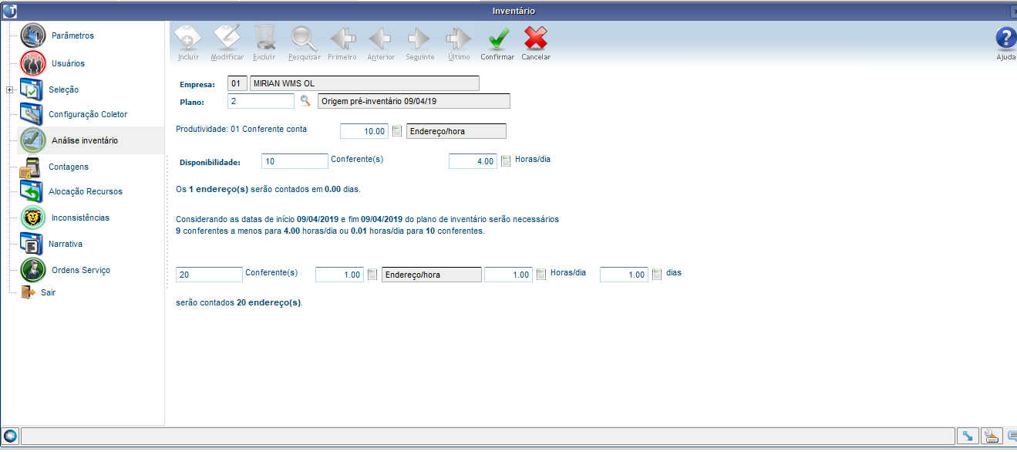
Task: Click the Pesquisar magnifier toolbar button
Action: click(305, 42)
